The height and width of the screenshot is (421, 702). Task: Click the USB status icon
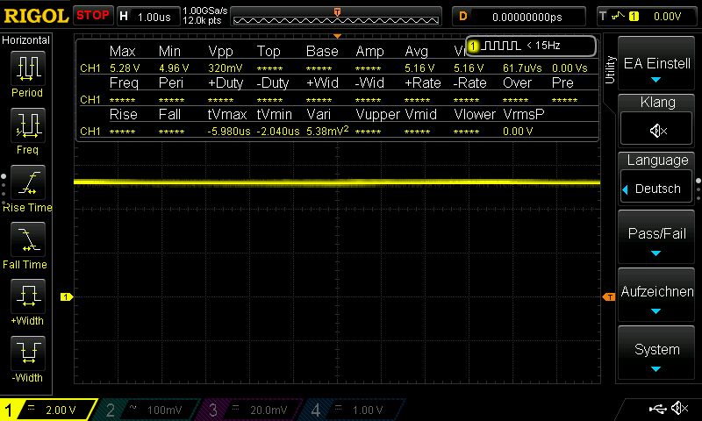click(657, 409)
